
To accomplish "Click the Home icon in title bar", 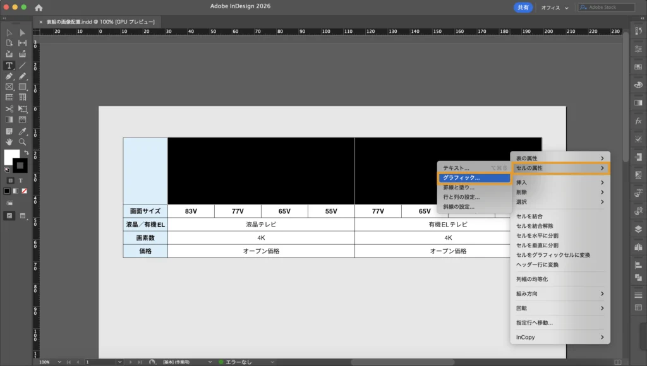I will coord(39,8).
